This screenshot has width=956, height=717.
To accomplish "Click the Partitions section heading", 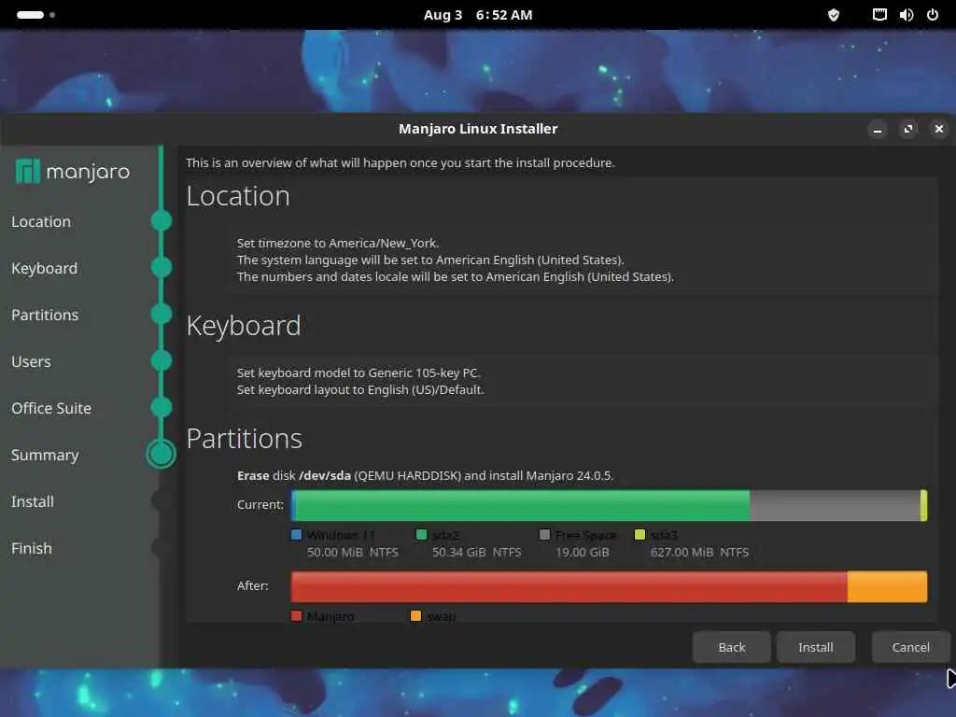I will point(245,439).
